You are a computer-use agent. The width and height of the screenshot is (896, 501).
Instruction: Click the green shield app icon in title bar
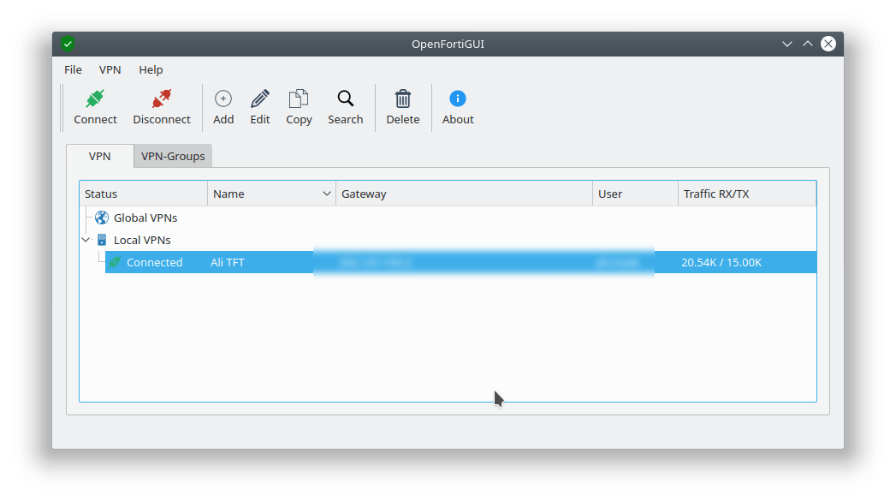tap(68, 45)
